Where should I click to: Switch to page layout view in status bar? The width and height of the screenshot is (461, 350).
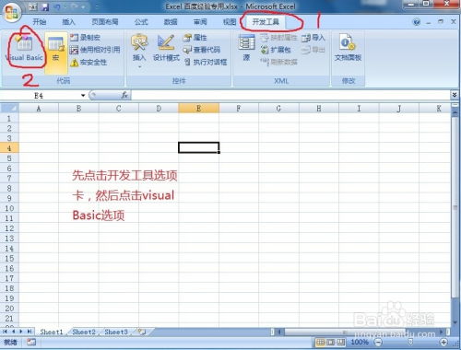330,342
